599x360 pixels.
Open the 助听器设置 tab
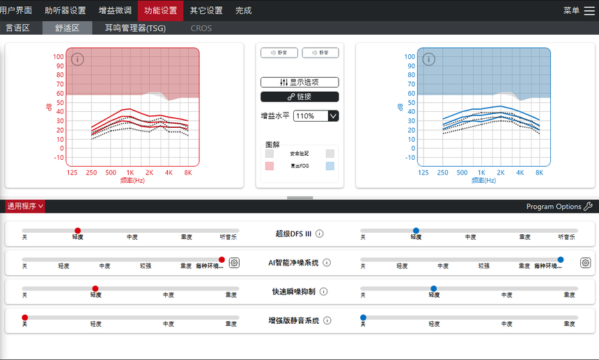pos(65,10)
